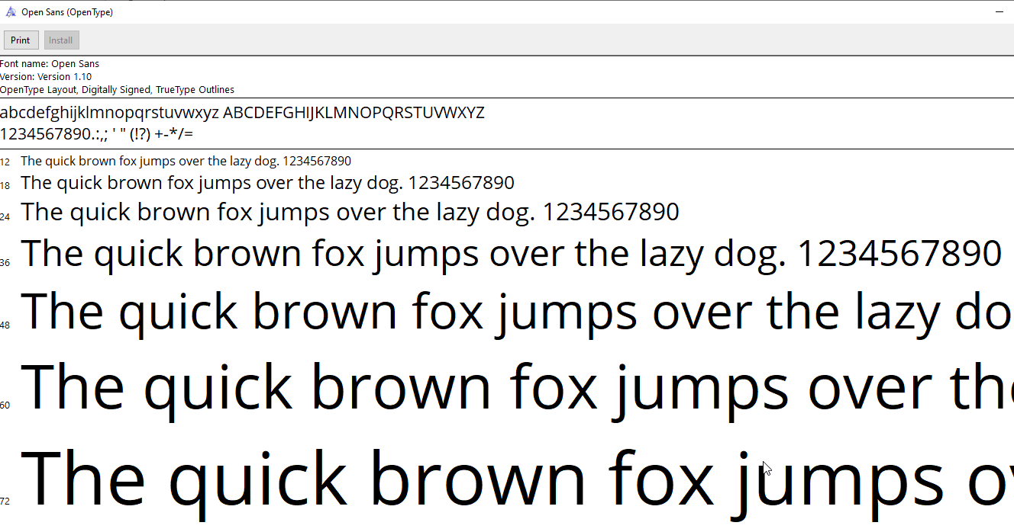1014x532 pixels.
Task: Select the size 12 sample sentence
Action: click(x=186, y=161)
